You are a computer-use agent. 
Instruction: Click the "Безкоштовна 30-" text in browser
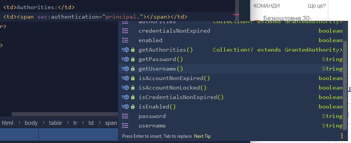tap(287, 19)
